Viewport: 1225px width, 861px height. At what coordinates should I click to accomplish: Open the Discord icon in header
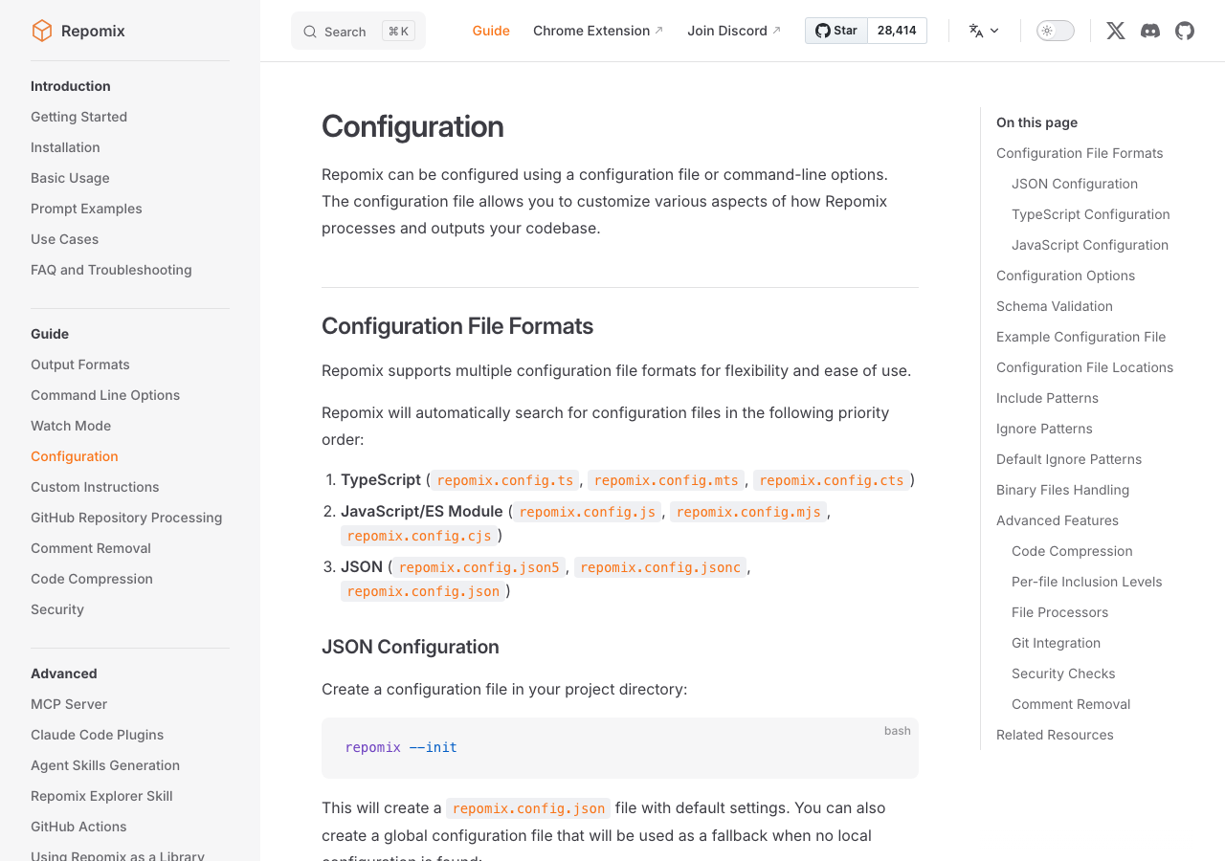point(1150,31)
